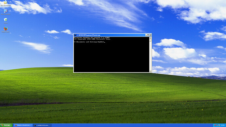Open cmd.exe title bar system menu icon
Screen dimensions: 226x127
pos(75,35)
